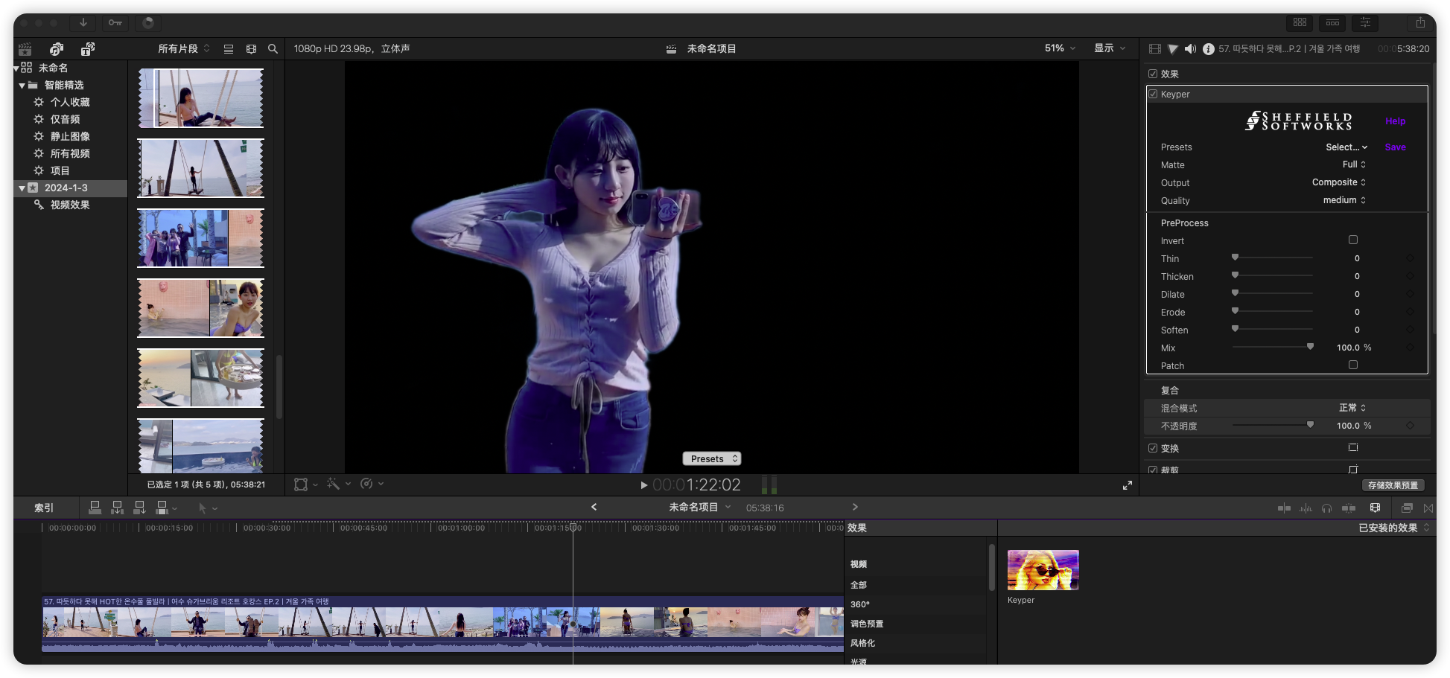Open the browser search magnifier

pyautogui.click(x=273, y=49)
